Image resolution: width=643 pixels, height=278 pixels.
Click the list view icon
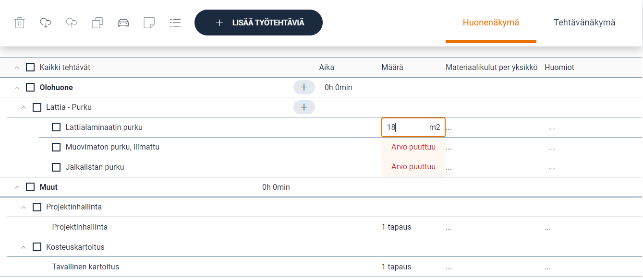(175, 23)
